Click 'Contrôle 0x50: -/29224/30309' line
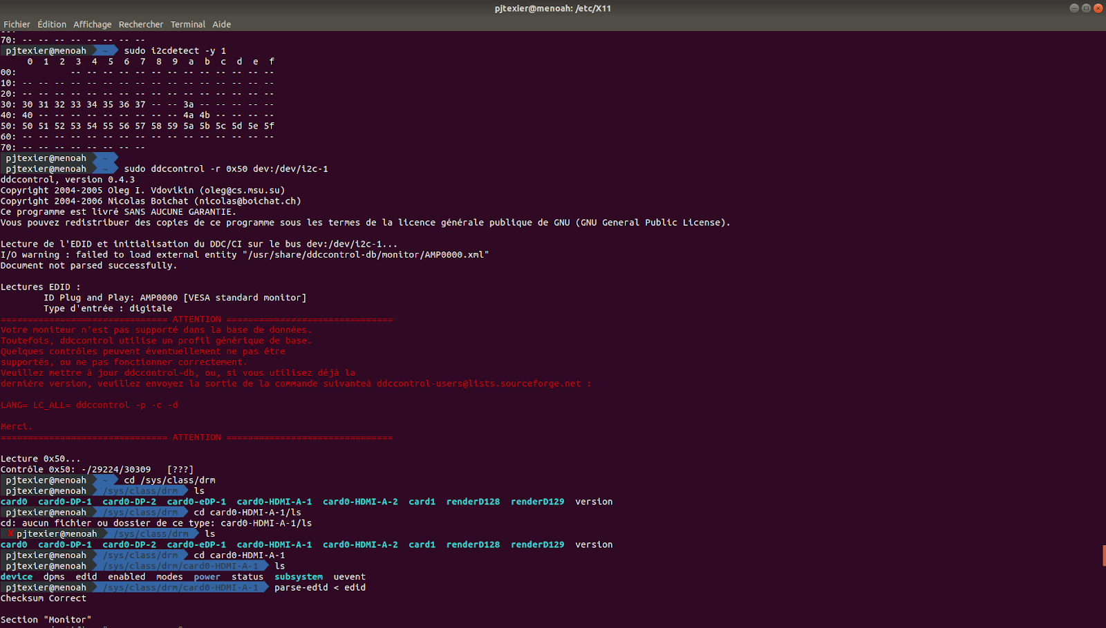 coord(97,470)
